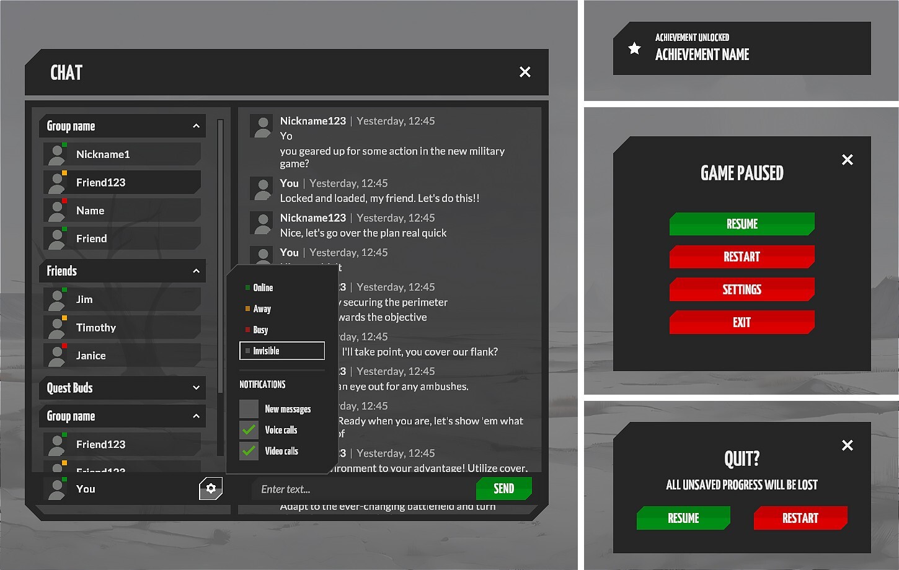Screen dimensions: 899x570
Task: Click Nickname1's avatar in the contact list
Action: [58, 154]
